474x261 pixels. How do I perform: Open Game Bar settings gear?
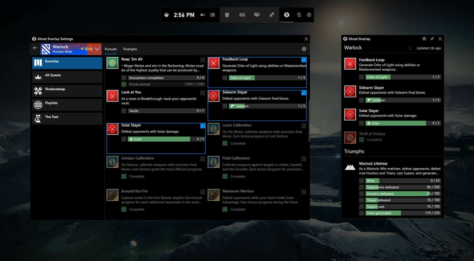[x=309, y=15]
